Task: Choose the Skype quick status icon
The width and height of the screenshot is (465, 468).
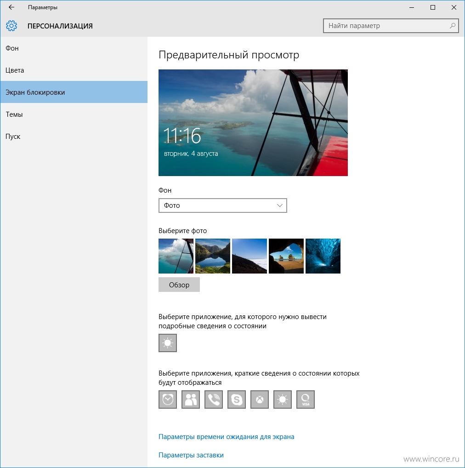Action: tap(237, 400)
